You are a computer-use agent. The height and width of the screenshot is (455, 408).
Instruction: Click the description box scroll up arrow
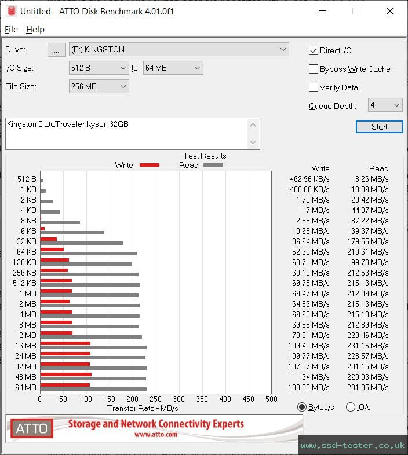click(x=253, y=125)
